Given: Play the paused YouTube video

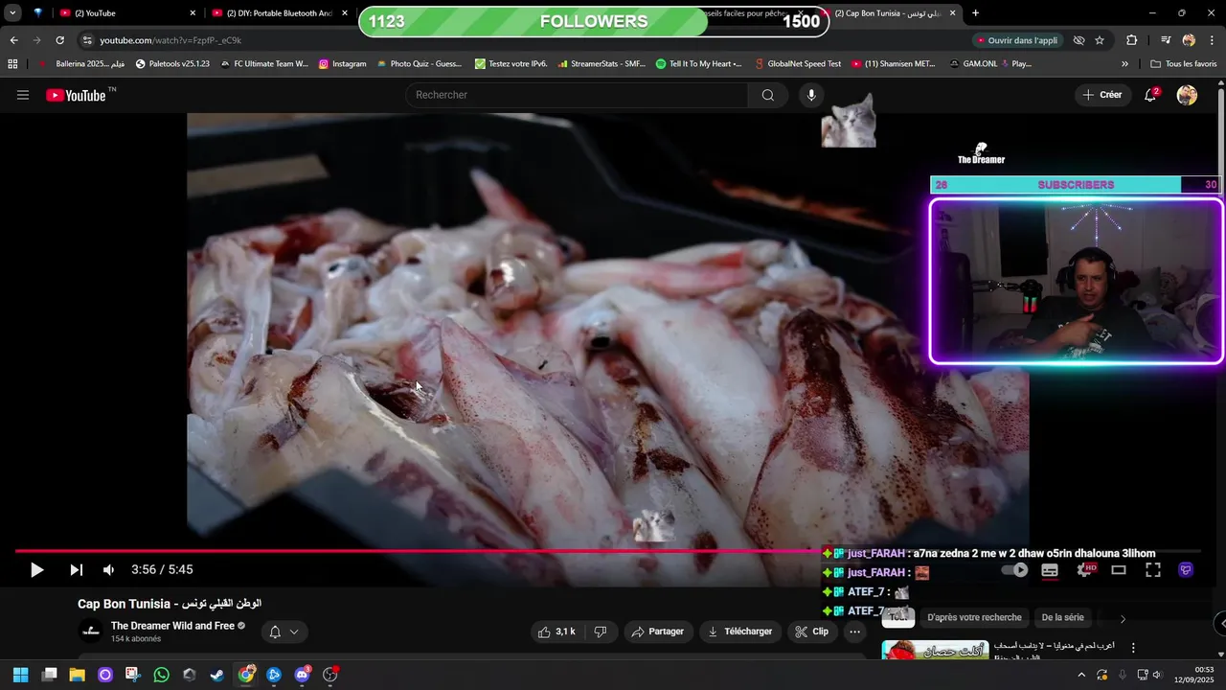Looking at the screenshot, I should coord(36,570).
